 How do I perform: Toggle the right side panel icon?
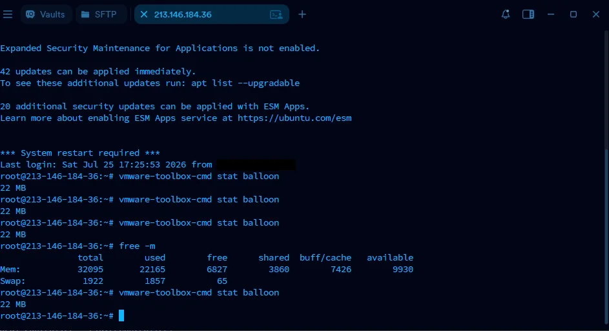click(528, 14)
